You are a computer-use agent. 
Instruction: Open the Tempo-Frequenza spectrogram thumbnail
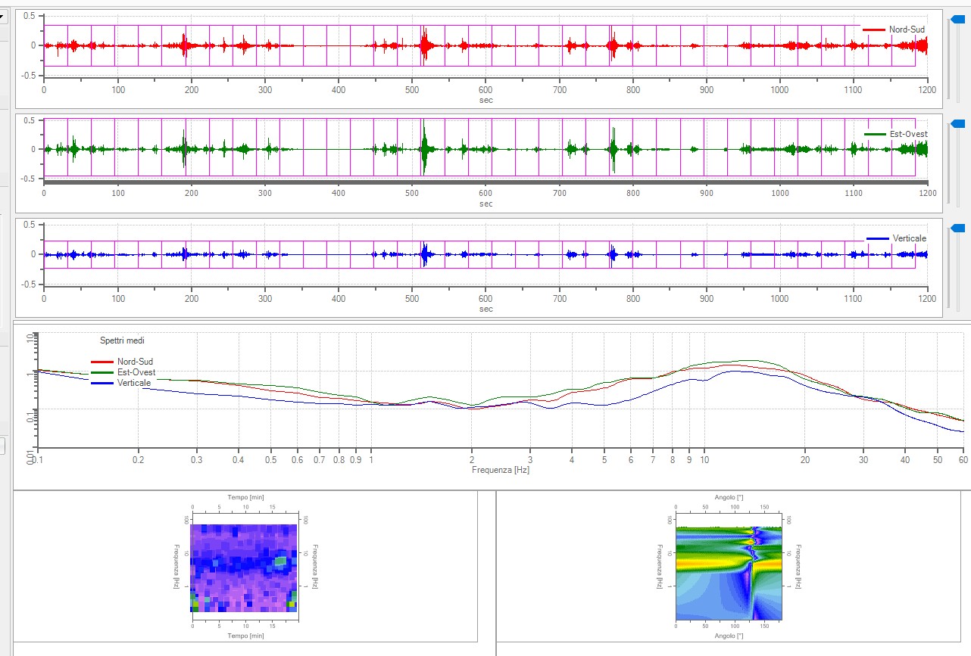[244, 567]
